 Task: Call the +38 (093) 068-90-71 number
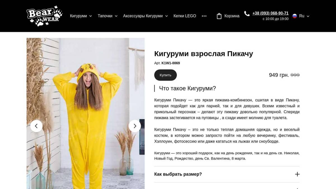click(x=270, y=13)
